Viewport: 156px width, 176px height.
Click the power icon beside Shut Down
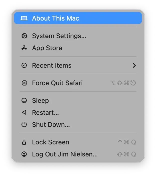(24, 125)
